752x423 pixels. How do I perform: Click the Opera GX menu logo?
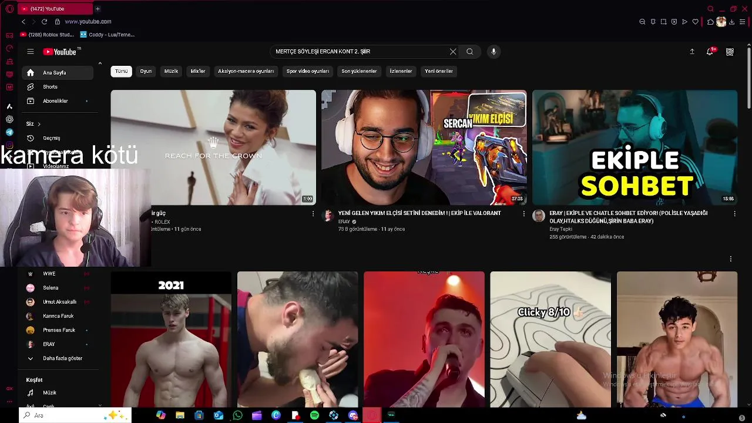tap(9, 9)
